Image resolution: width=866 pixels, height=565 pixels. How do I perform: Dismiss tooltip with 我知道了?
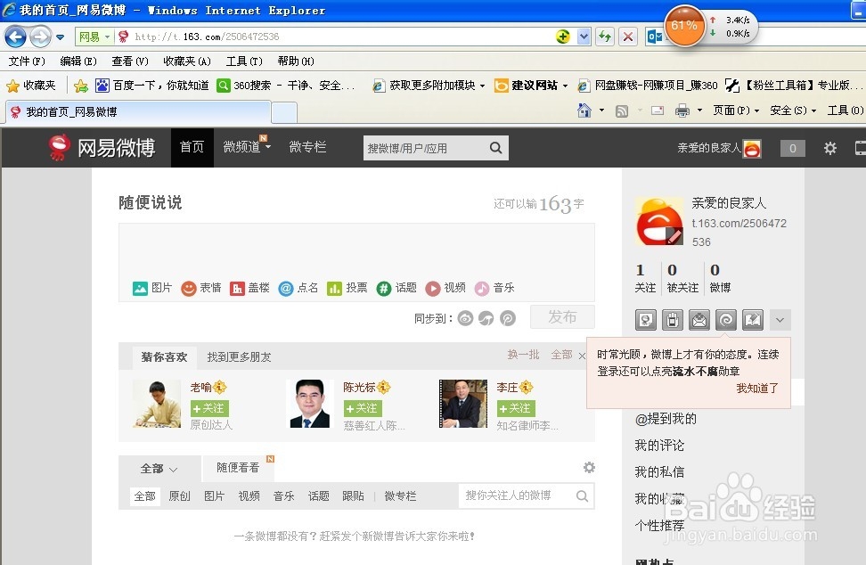[757, 389]
